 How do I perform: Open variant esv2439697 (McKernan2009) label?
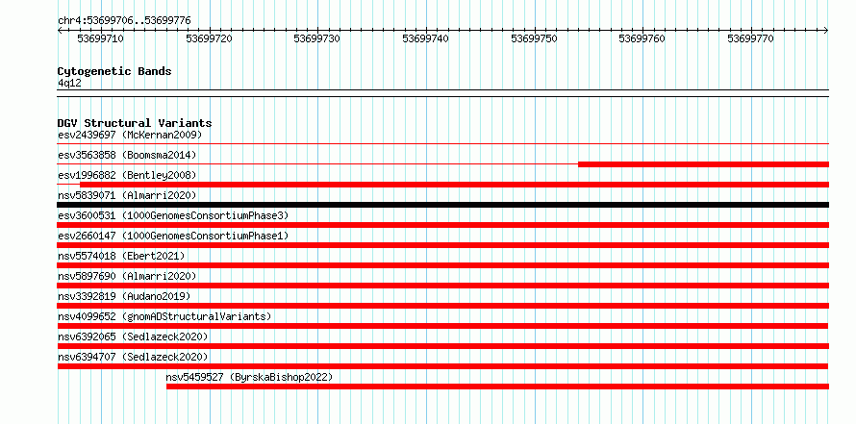coord(130,135)
